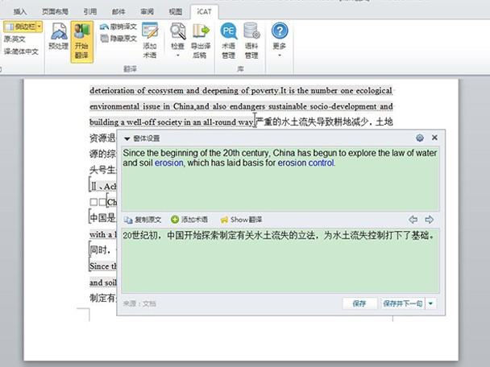Click 复制原文 copy source button

click(143, 220)
